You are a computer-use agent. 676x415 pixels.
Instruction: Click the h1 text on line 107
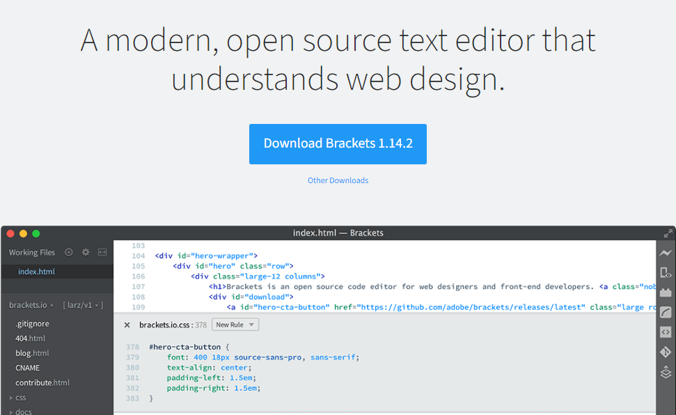pyautogui.click(x=409, y=286)
